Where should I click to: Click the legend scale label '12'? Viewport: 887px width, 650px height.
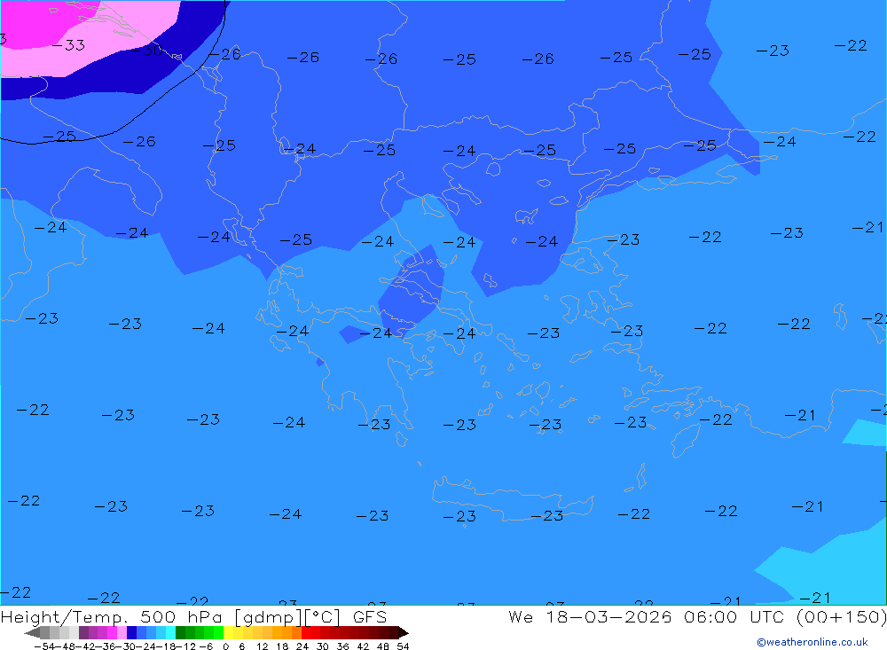[262, 646]
